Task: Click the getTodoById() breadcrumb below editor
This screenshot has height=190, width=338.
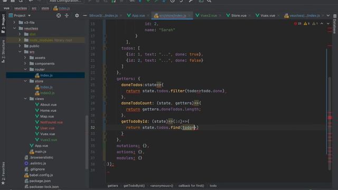Action: pyautogui.click(x=134, y=185)
